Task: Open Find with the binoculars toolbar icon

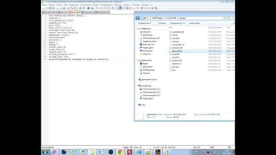Action: tap(88, 8)
